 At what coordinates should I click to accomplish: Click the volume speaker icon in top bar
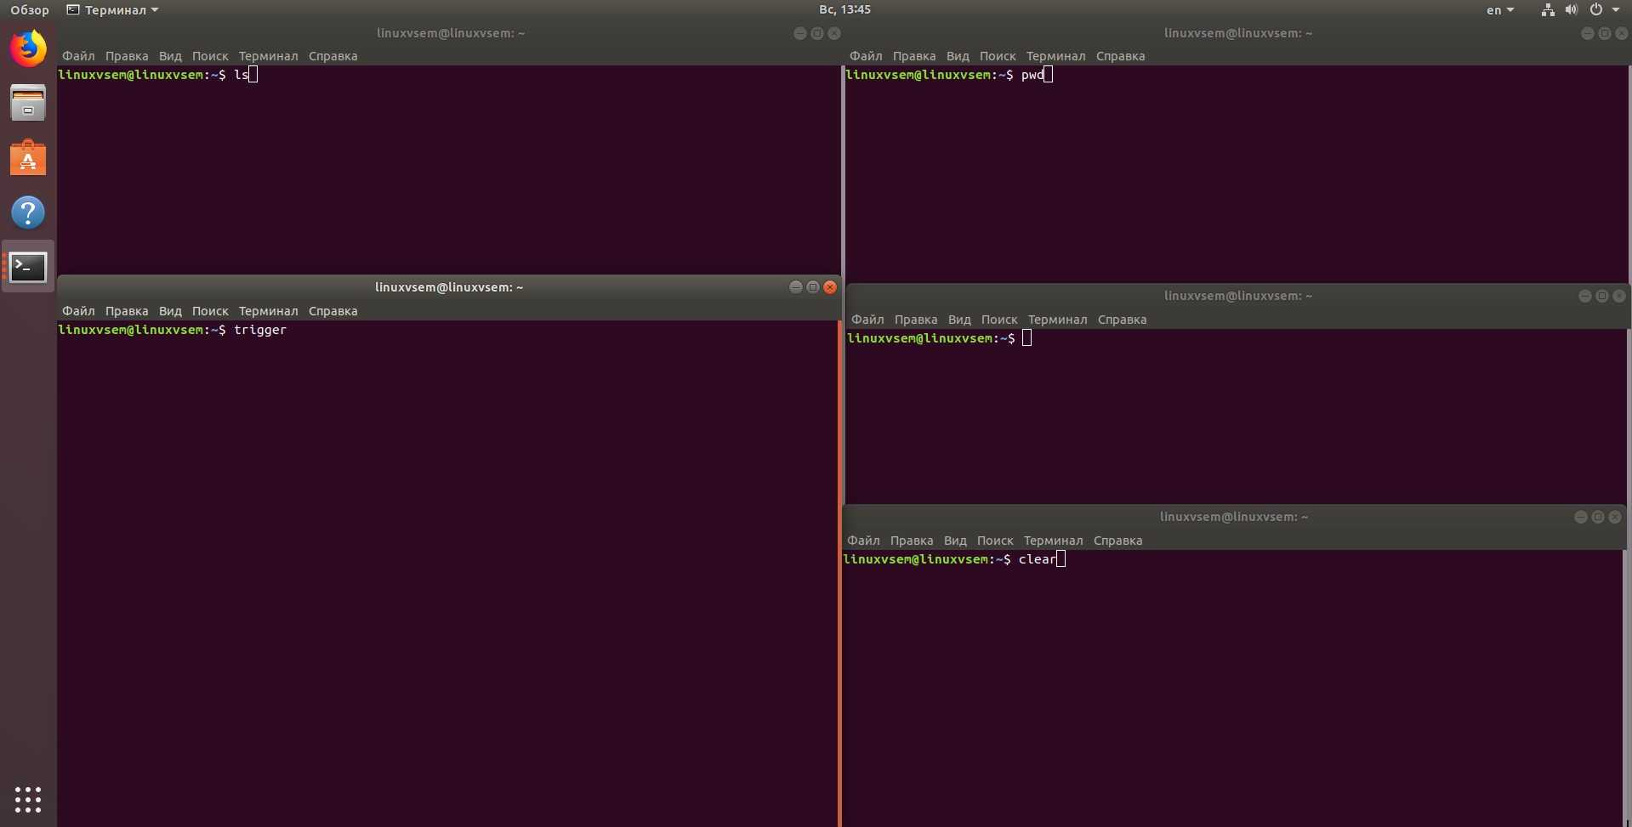pyautogui.click(x=1571, y=10)
